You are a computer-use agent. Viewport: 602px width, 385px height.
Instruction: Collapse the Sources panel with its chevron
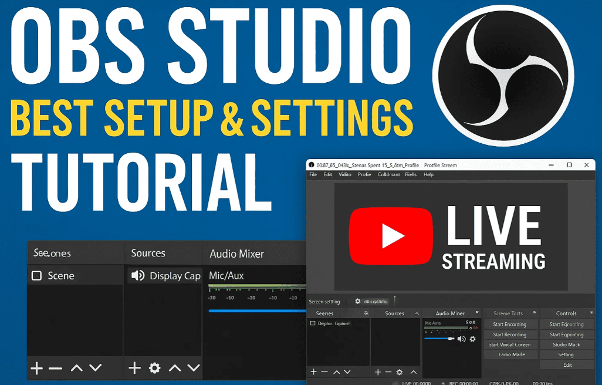coord(416,313)
